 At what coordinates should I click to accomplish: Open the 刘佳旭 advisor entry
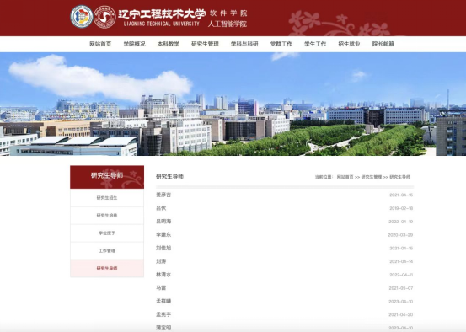(163, 248)
